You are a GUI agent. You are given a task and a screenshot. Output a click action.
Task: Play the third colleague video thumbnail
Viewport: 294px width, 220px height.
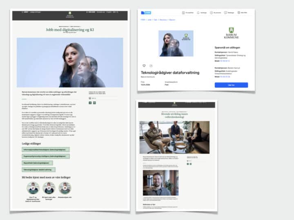pos(64,188)
